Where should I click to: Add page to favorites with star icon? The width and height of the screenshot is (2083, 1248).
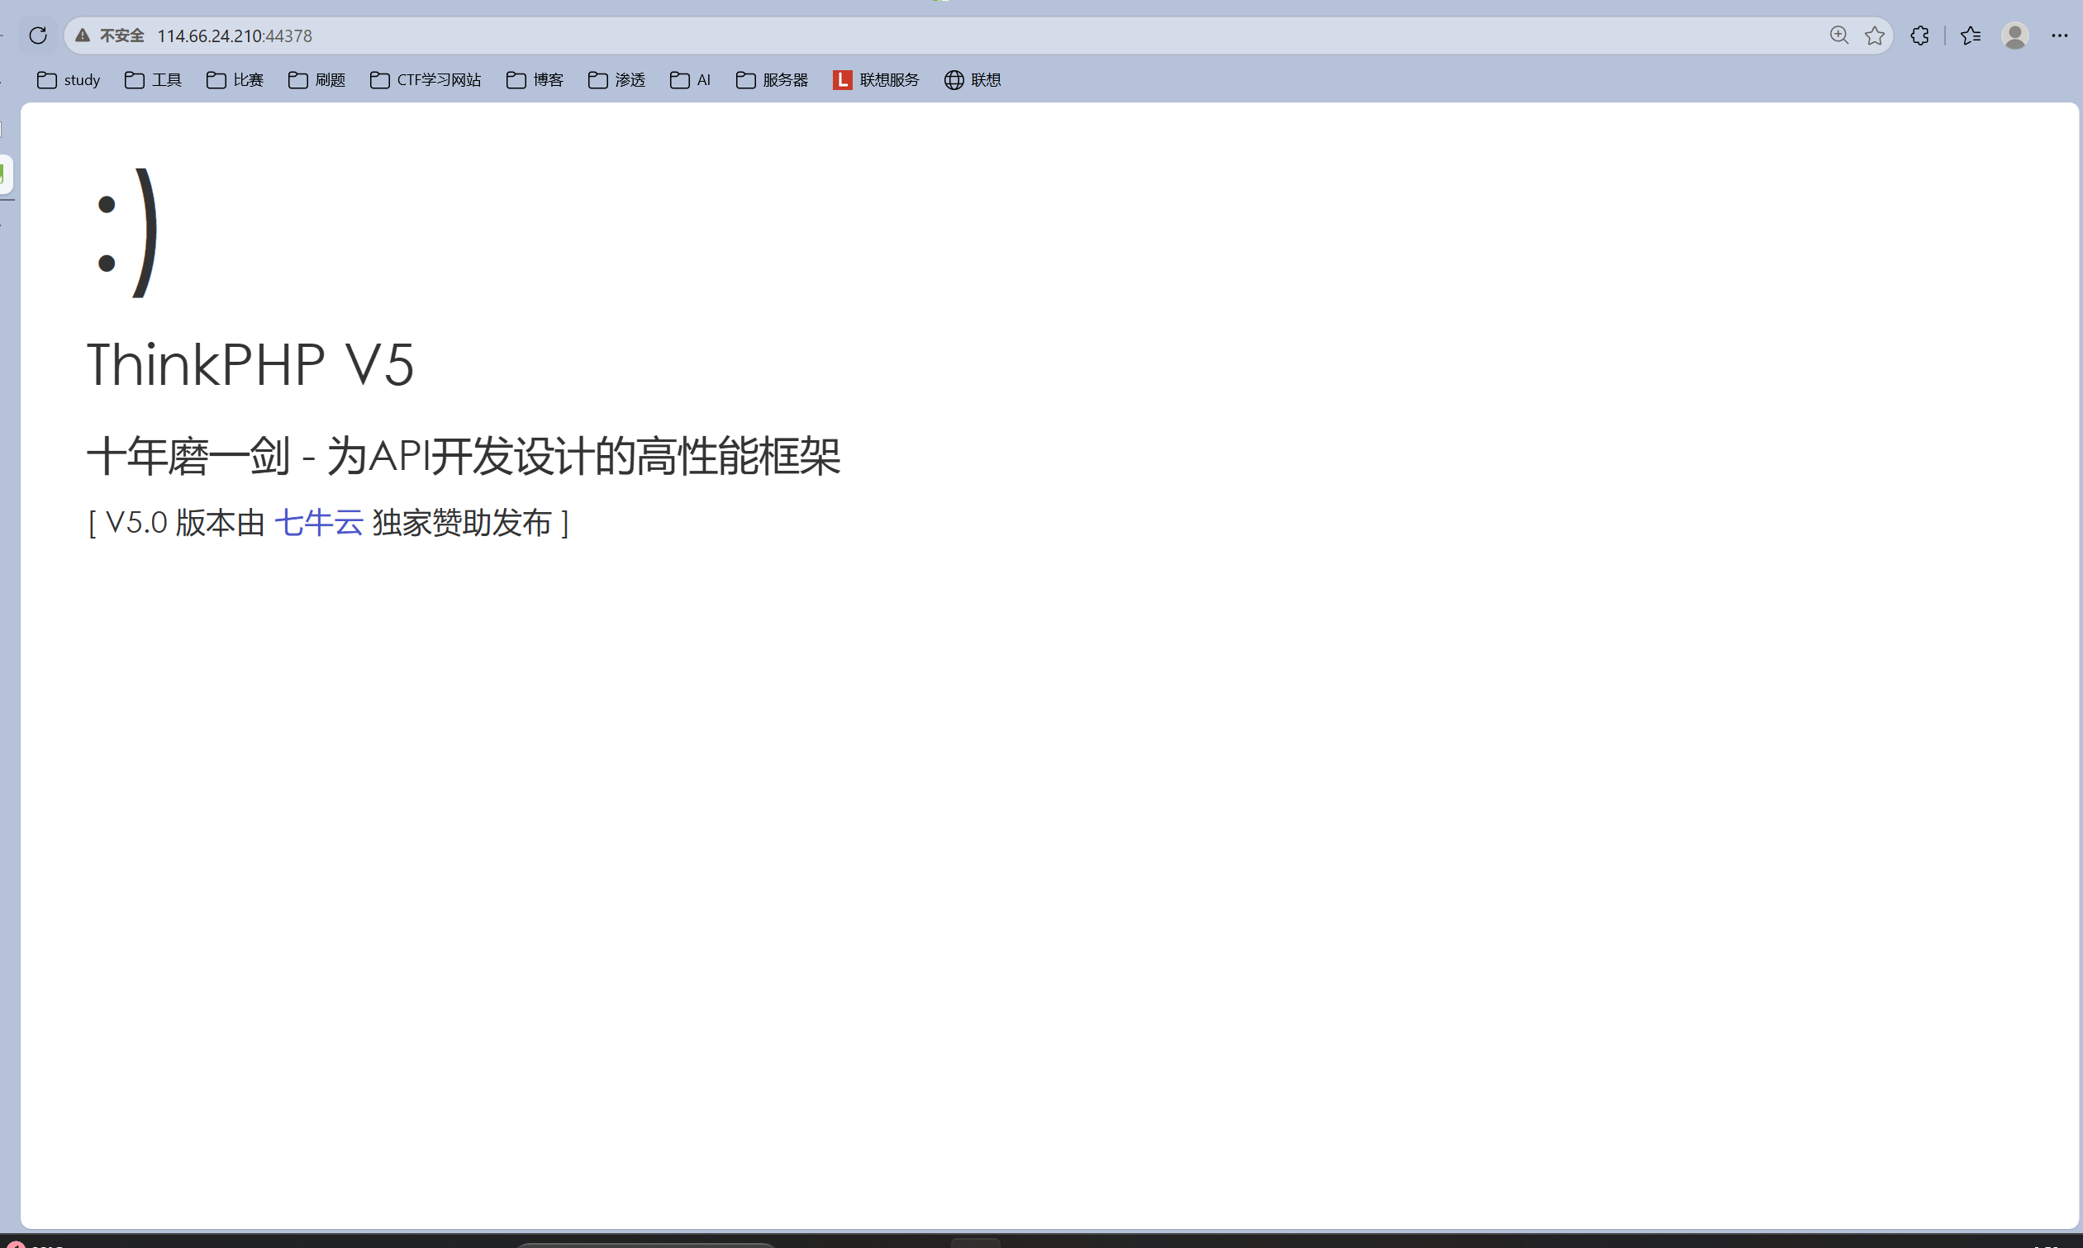pos(1874,36)
